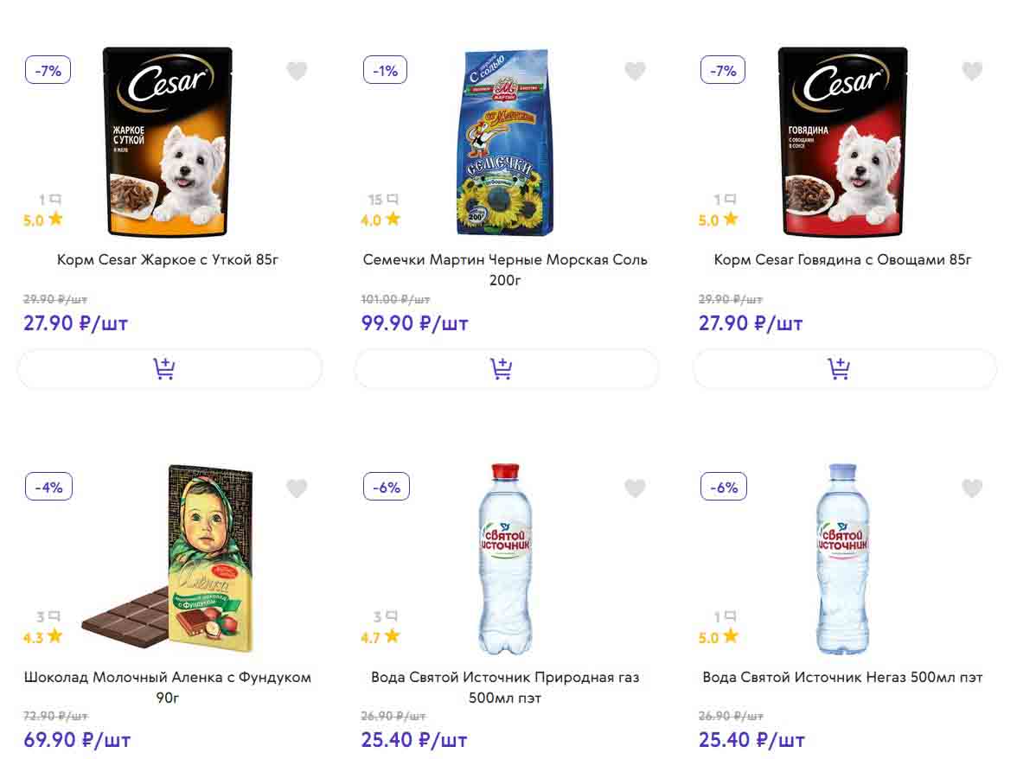Open Корм Cesar Говядина с Овощами link
The width and height of the screenshot is (1036, 759).
843,259
